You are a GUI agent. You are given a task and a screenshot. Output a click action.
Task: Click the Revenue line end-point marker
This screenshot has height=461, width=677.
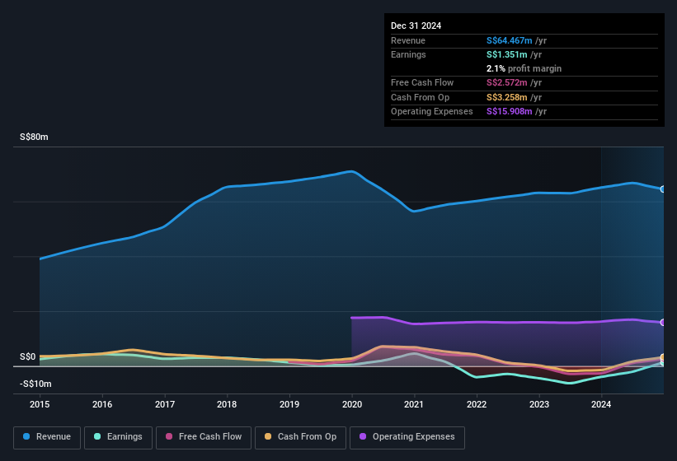coord(663,189)
